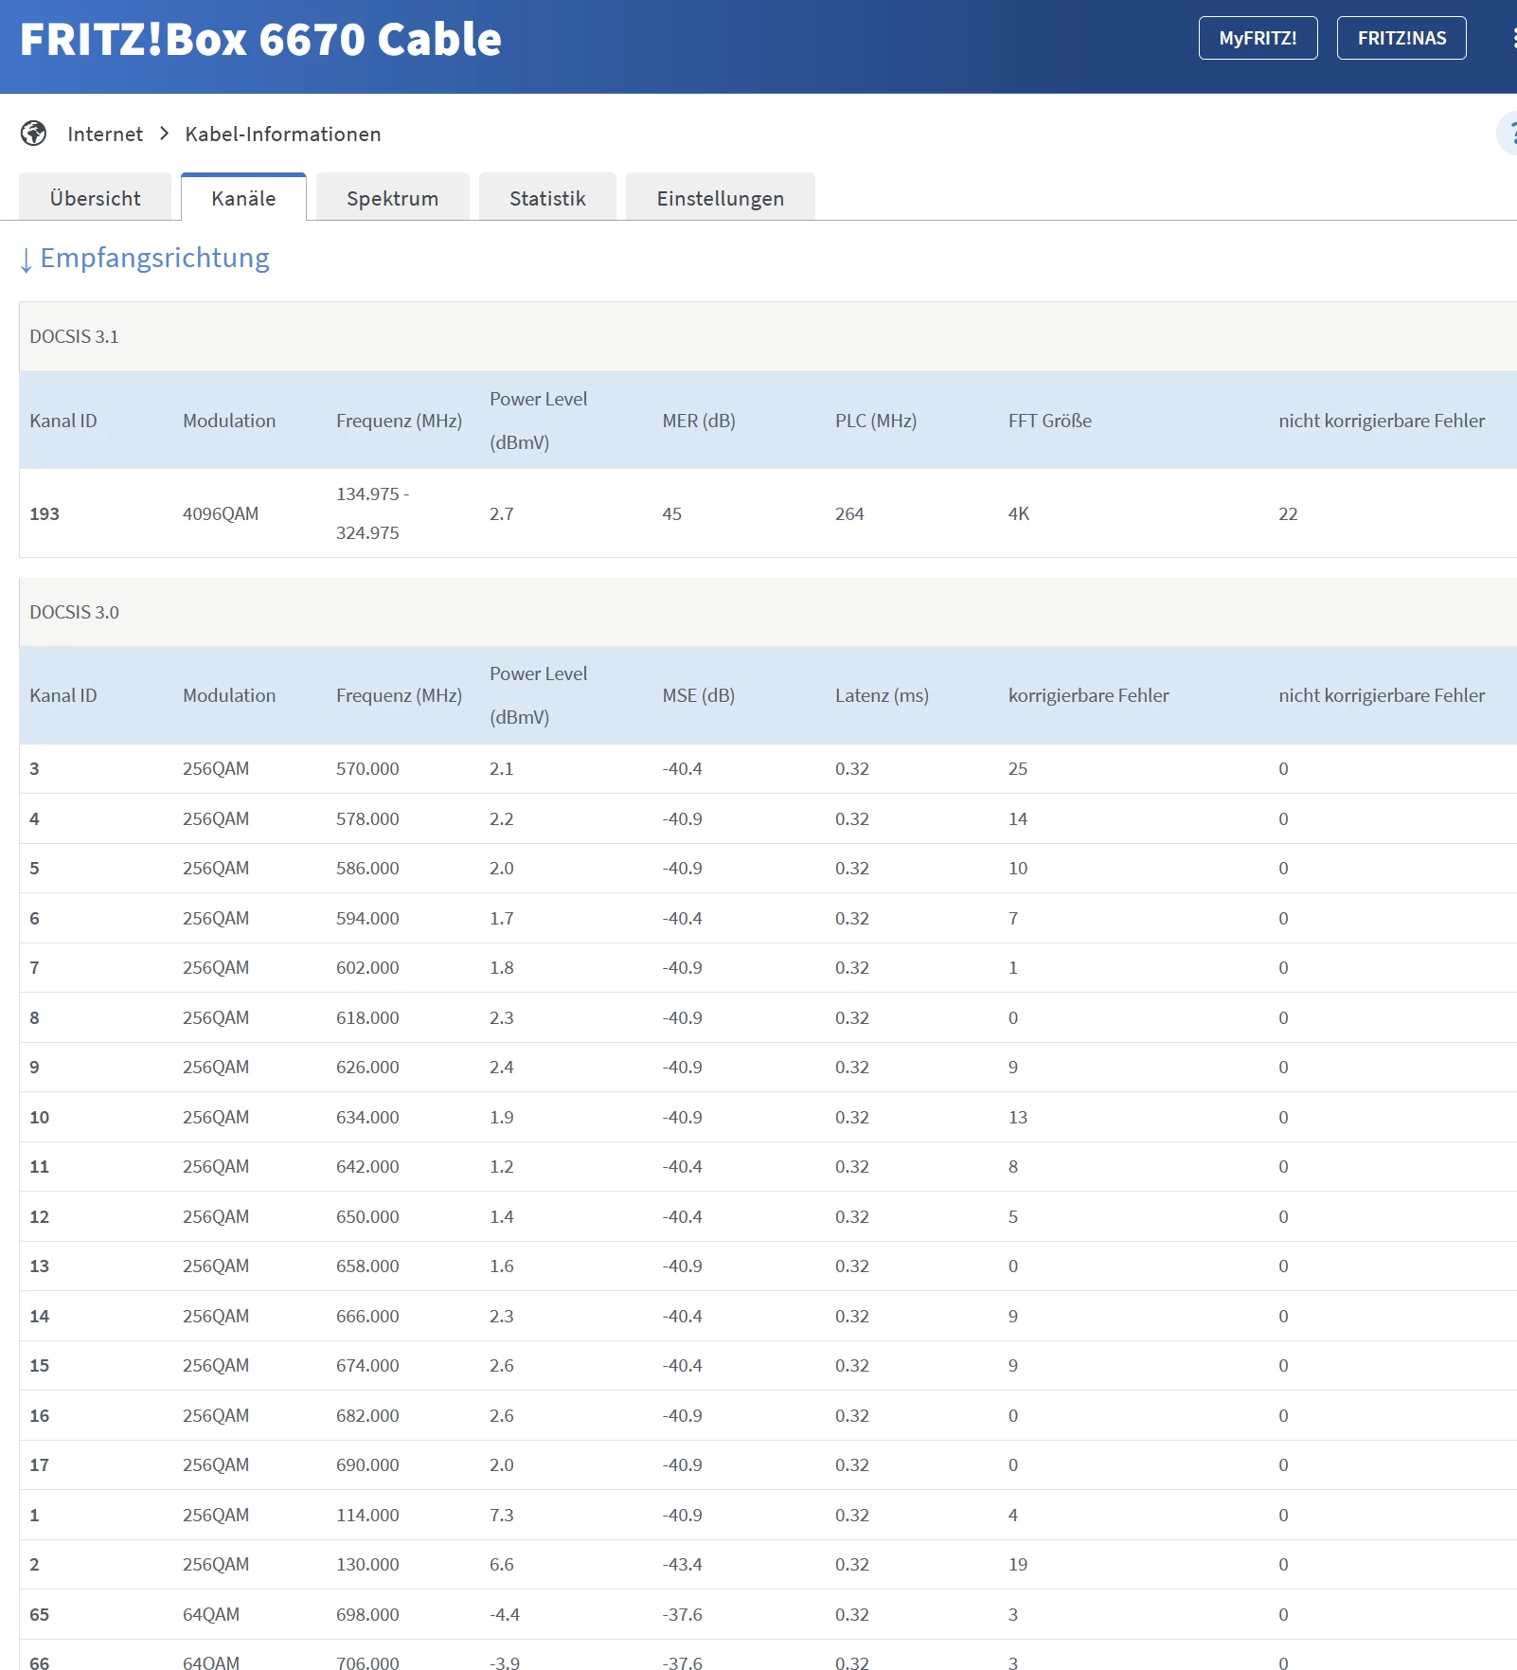Click the DOCSIS 3.1 section header

(74, 336)
